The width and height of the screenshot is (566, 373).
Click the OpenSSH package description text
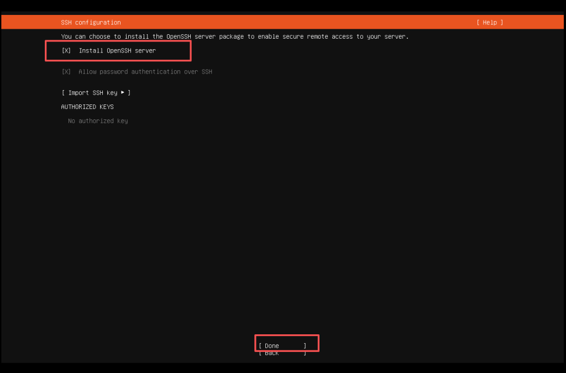click(234, 36)
